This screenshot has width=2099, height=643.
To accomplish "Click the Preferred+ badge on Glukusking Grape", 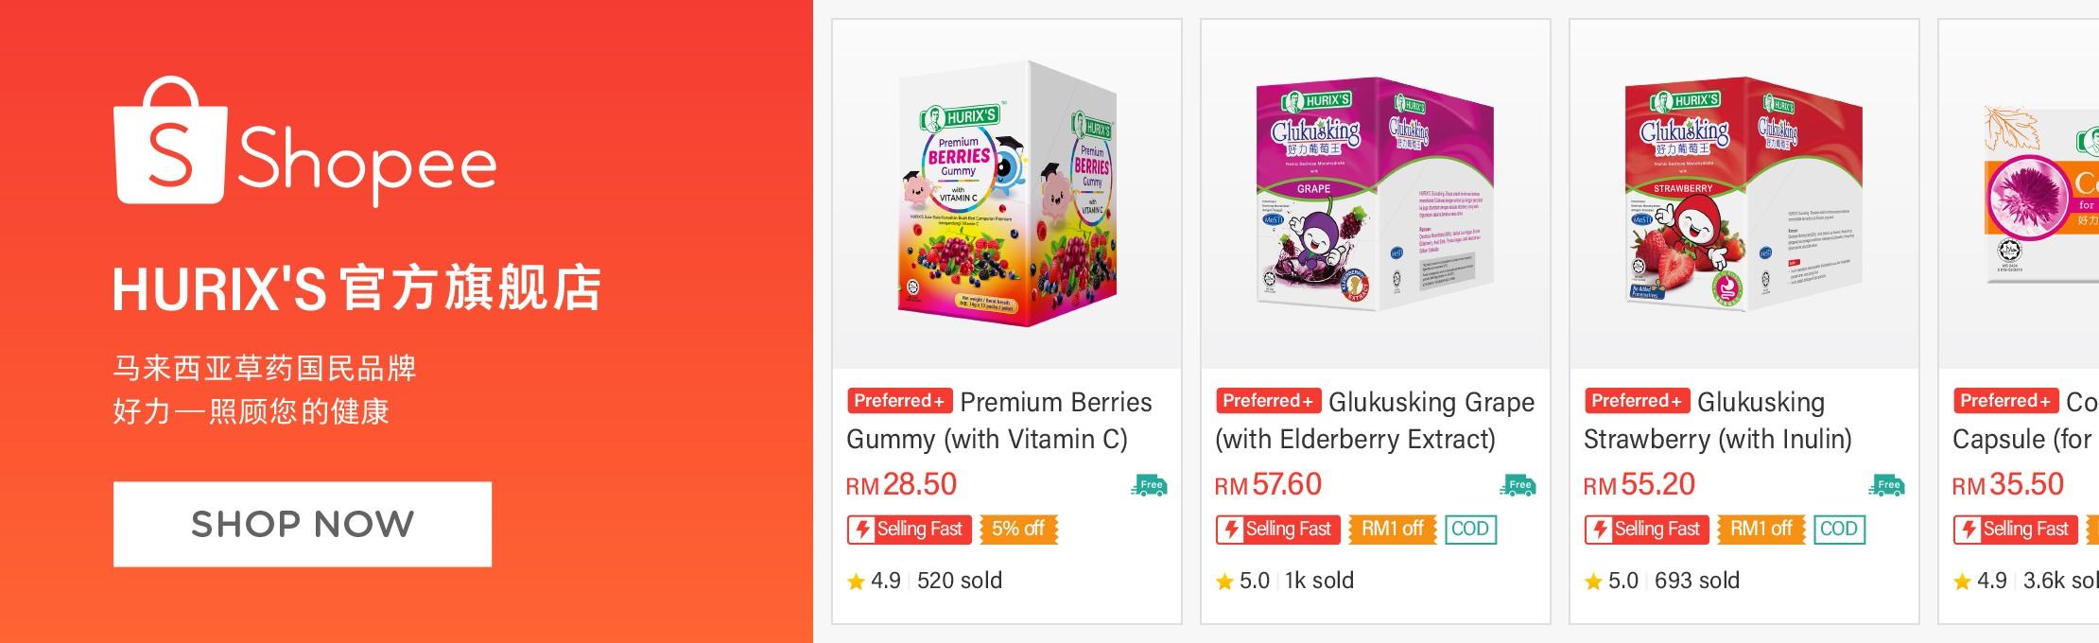I will [1268, 401].
